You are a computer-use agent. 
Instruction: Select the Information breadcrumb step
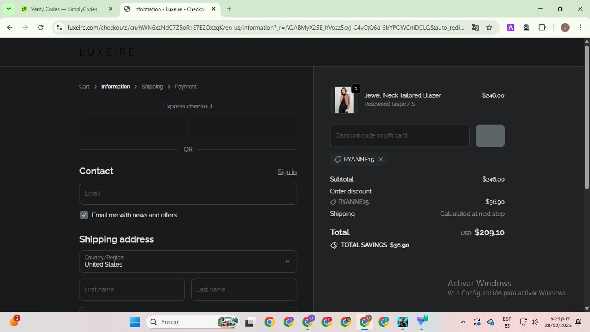pos(116,87)
